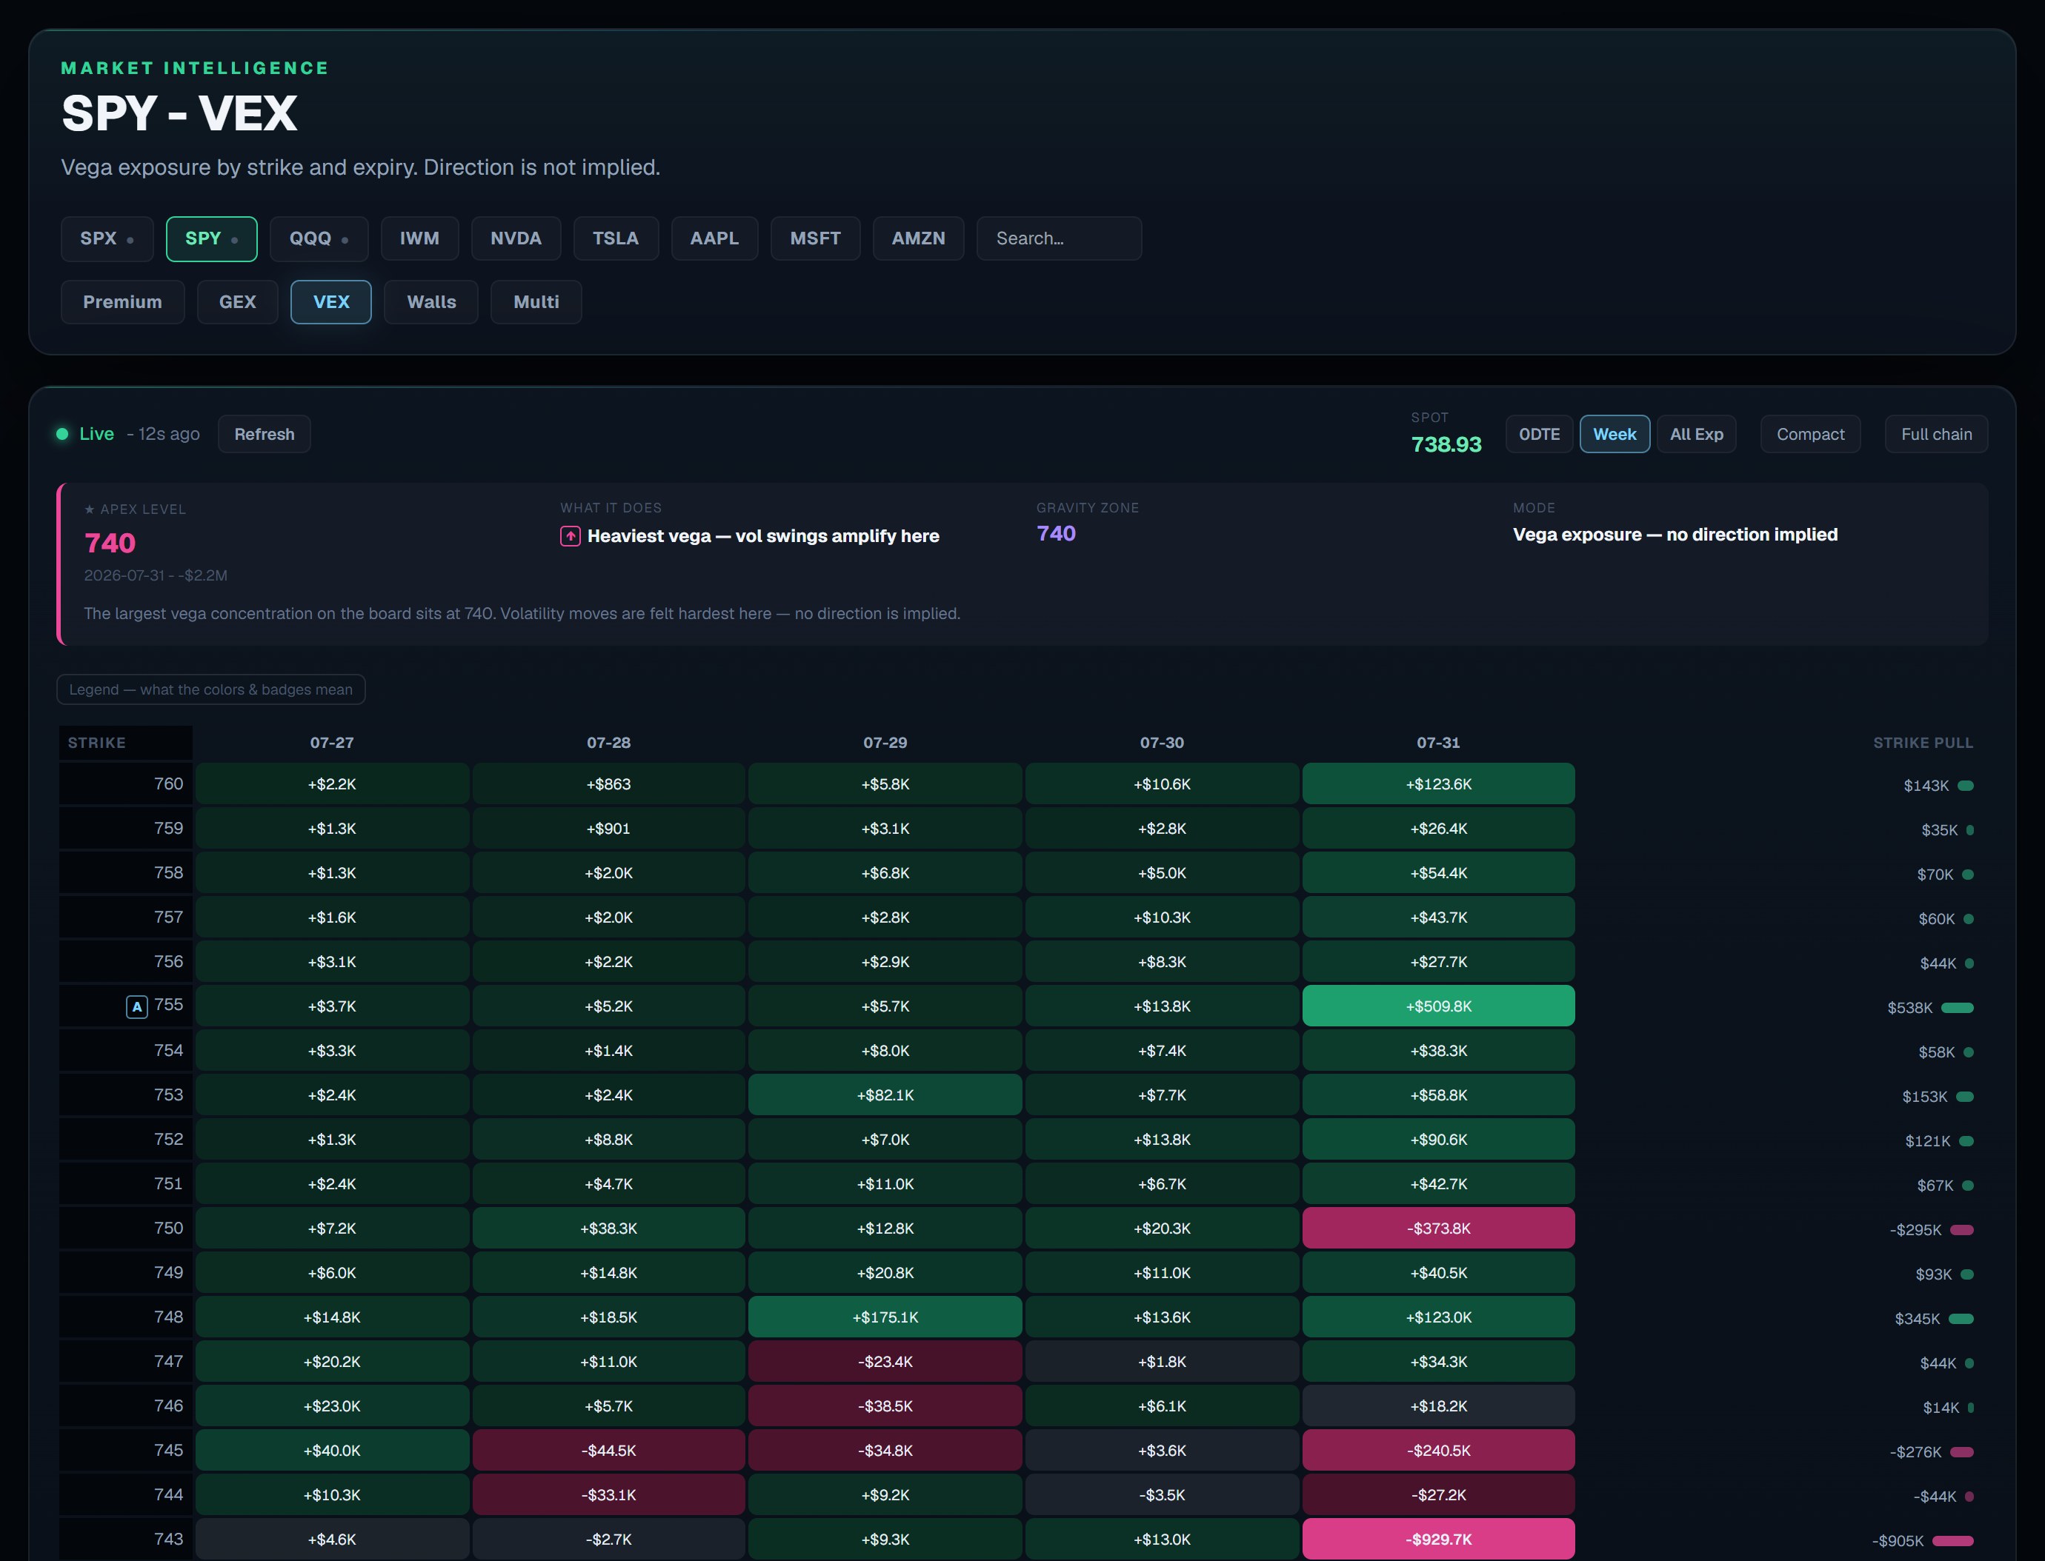Click the +$82.1K cell at strike 753
This screenshot has width=2045, height=1561.
885,1095
